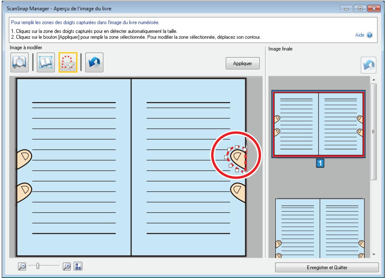Select page 1 thumbnail in Image finale

point(319,124)
